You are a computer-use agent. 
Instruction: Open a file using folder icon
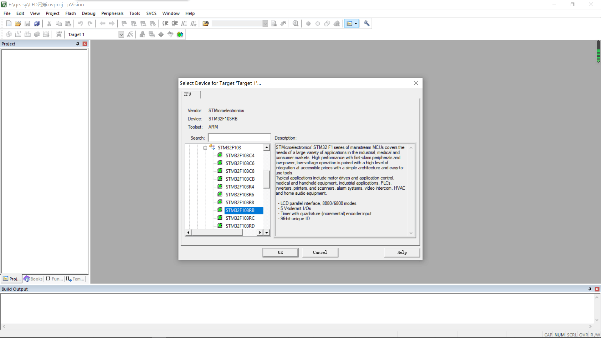18,23
